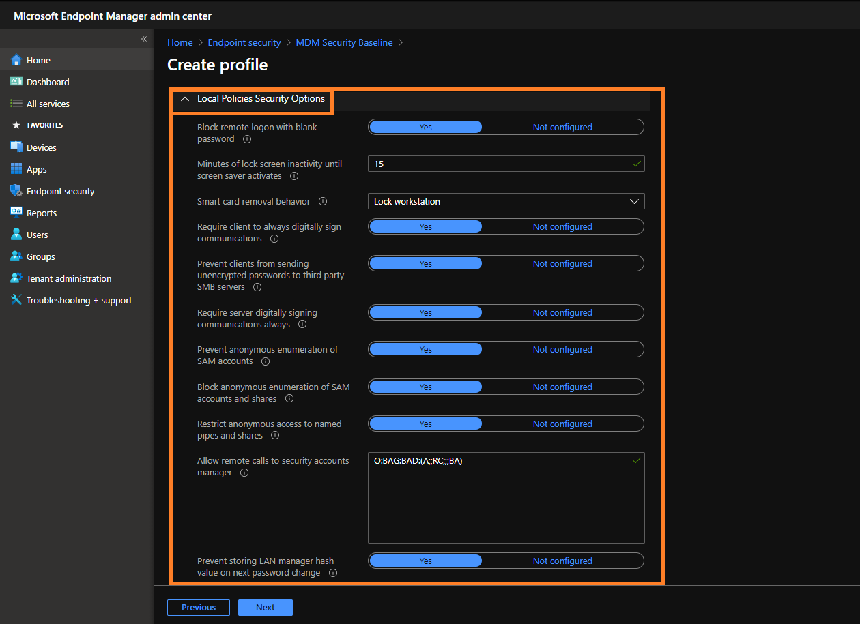Screen dimensions: 860x624
Task: Click the All services list icon
Action: pos(16,104)
